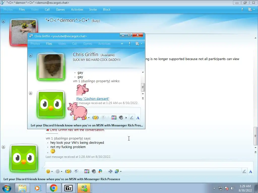This screenshot has height=193, width=258.
Task: Click Messenger Rich Presence ad in Chris window
Action: [x=87, y=125]
